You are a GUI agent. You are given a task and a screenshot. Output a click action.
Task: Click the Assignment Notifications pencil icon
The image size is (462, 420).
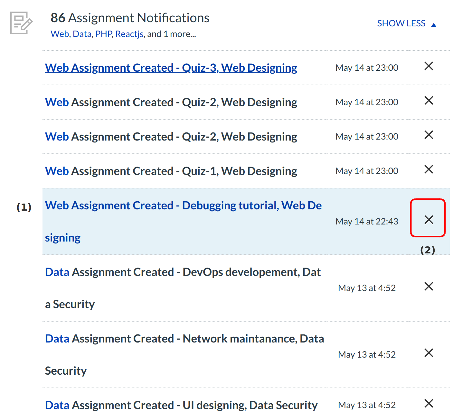pos(21,23)
